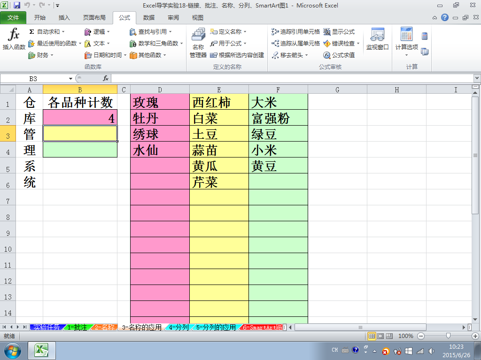481x360 pixels.
Task: Switch to Normal view in status bar
Action: coord(372,336)
